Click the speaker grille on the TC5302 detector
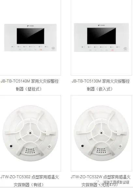133x188 pixels. point(30,151)
